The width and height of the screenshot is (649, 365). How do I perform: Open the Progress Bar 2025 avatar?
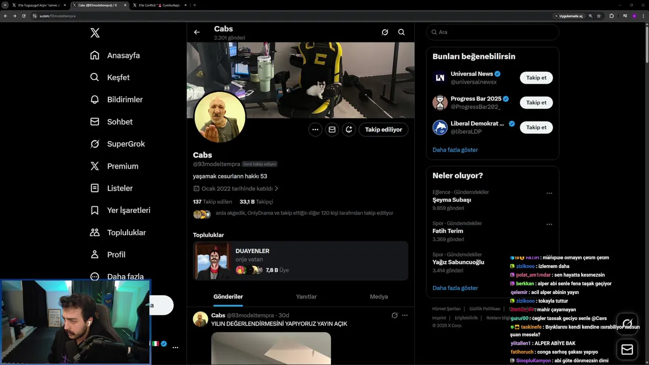[440, 102]
